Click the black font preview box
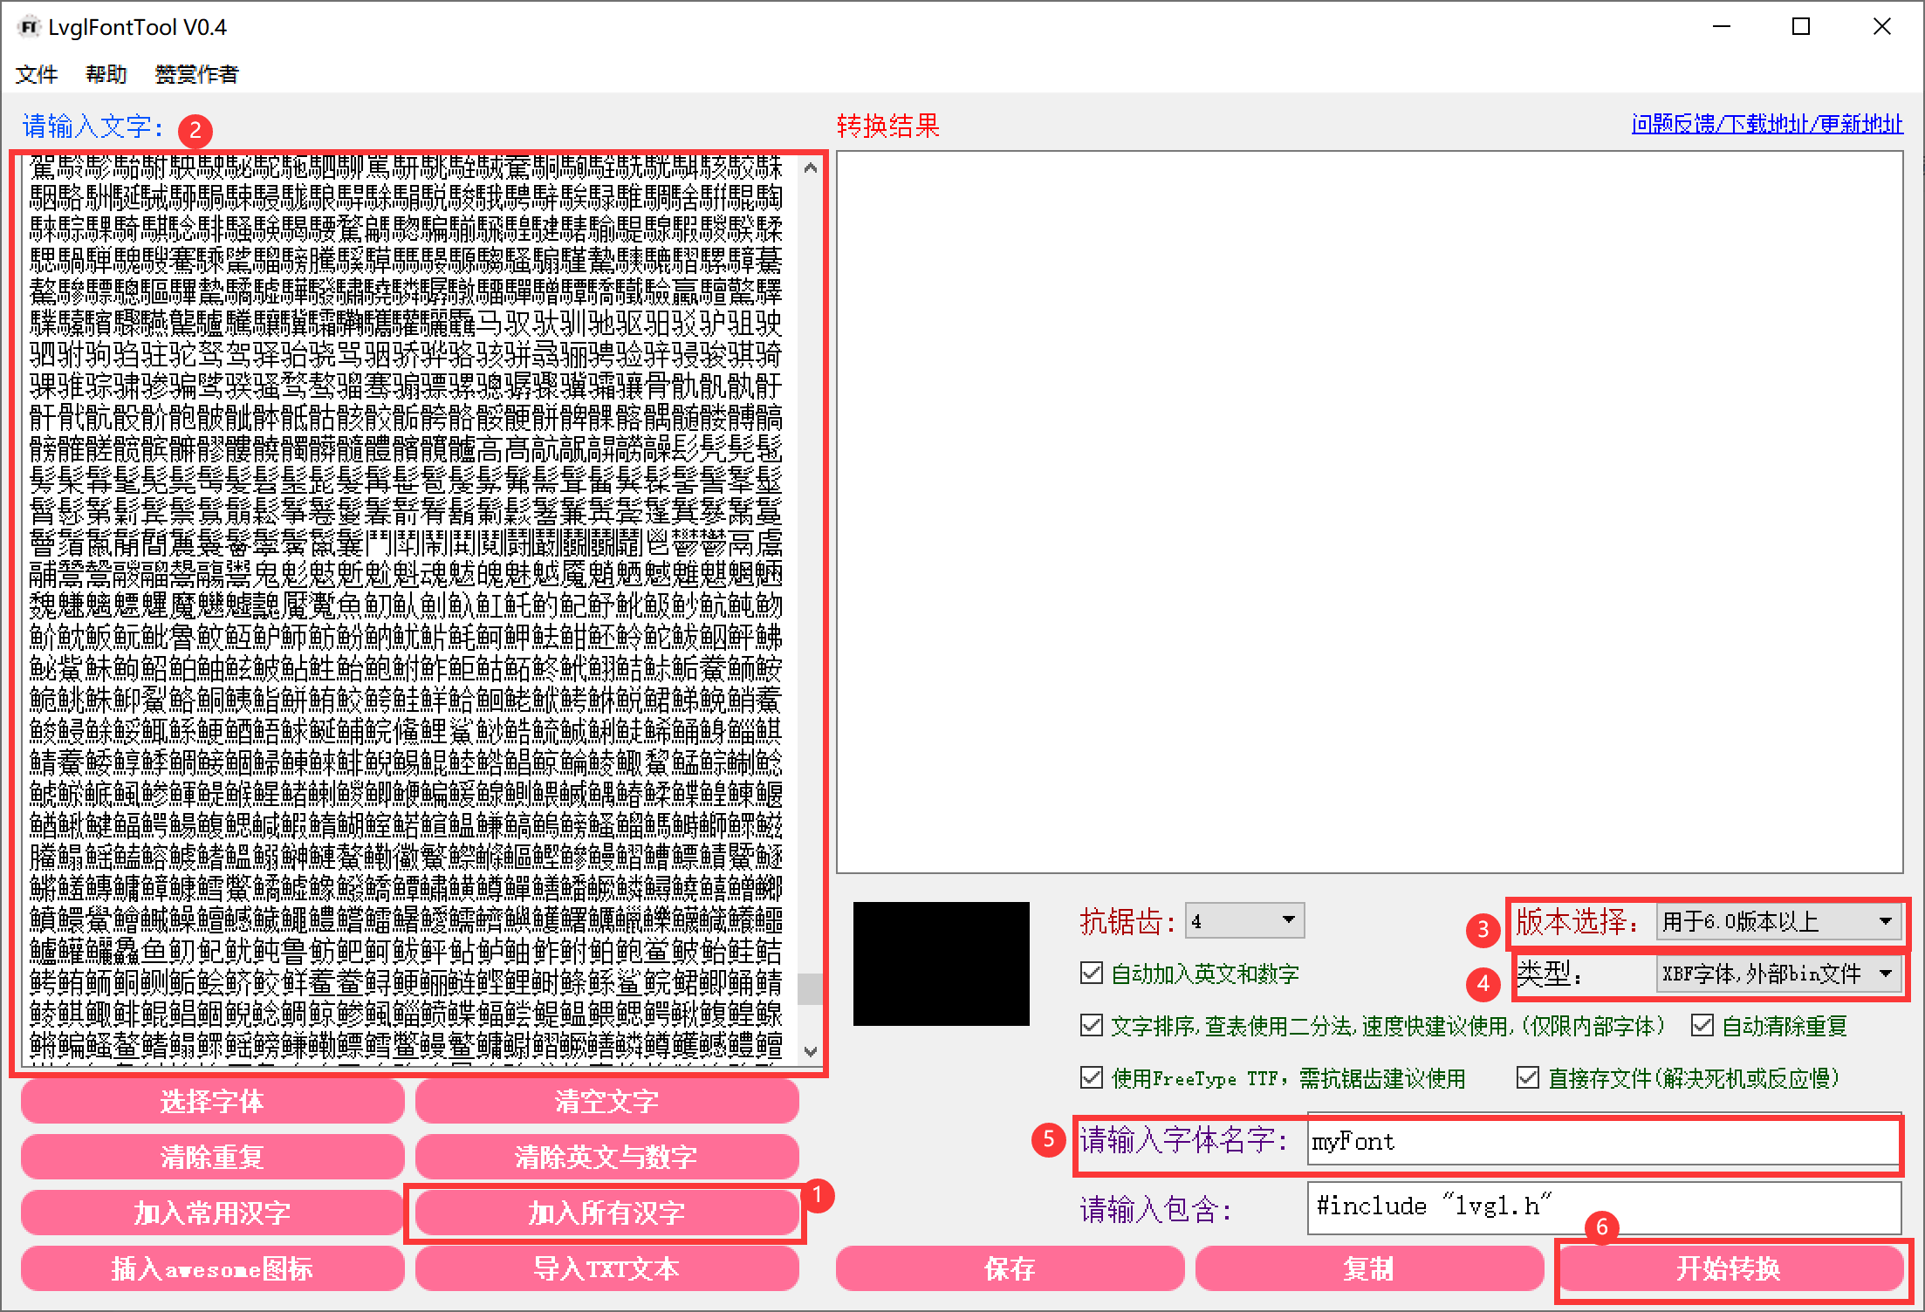 [x=941, y=963]
